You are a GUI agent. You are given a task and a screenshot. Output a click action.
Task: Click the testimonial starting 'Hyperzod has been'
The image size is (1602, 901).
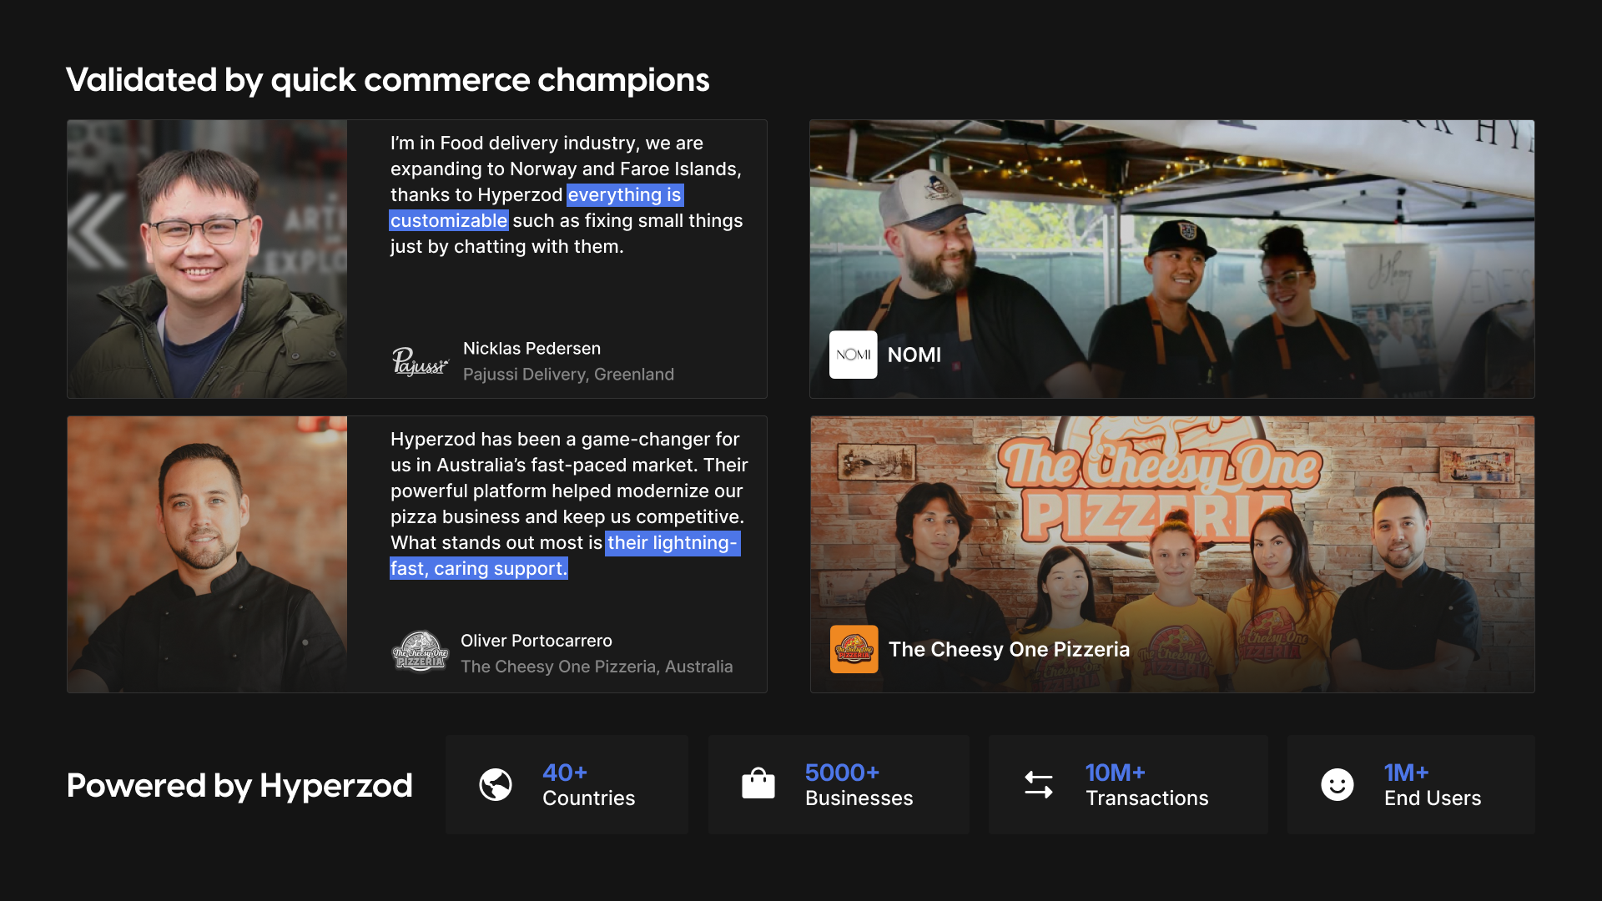pos(569,504)
